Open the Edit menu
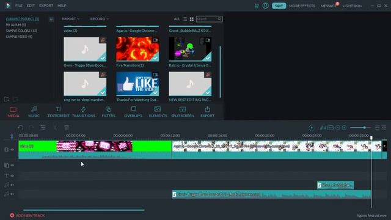 (x=31, y=5)
